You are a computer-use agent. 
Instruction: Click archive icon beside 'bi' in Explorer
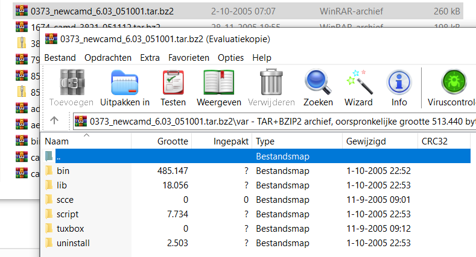click(22, 141)
